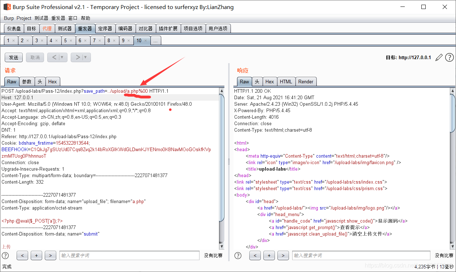The height and width of the screenshot is (272, 456).
Task: Focus the response search input field
Action: point(361,255)
